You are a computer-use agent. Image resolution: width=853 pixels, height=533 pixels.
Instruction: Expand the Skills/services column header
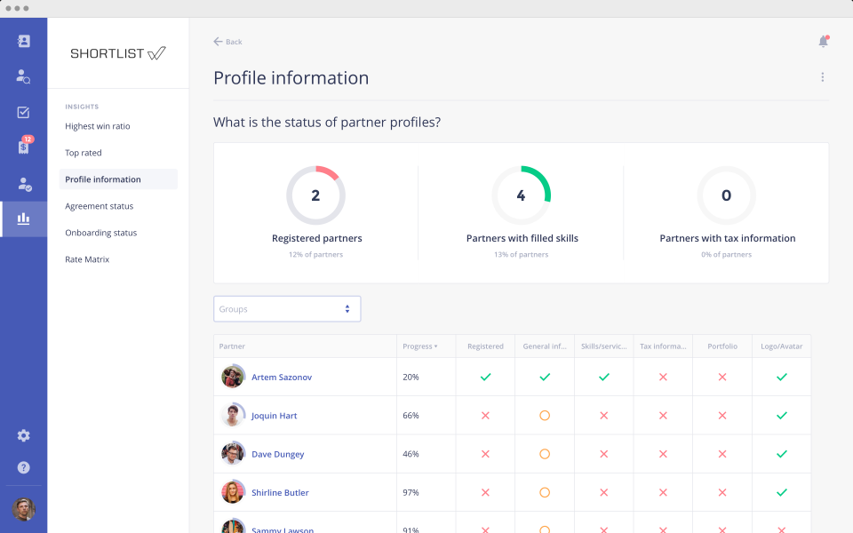pyautogui.click(x=603, y=346)
